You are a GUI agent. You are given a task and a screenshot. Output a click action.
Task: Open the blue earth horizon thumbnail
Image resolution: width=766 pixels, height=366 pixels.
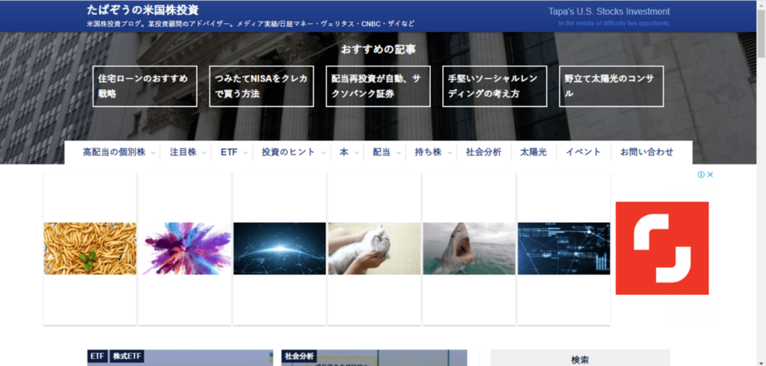[280, 248]
